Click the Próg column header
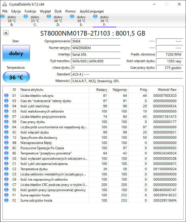 pos(138,90)
